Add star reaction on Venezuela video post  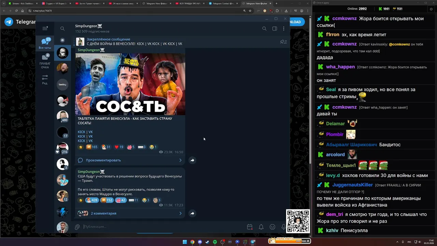coord(81,147)
